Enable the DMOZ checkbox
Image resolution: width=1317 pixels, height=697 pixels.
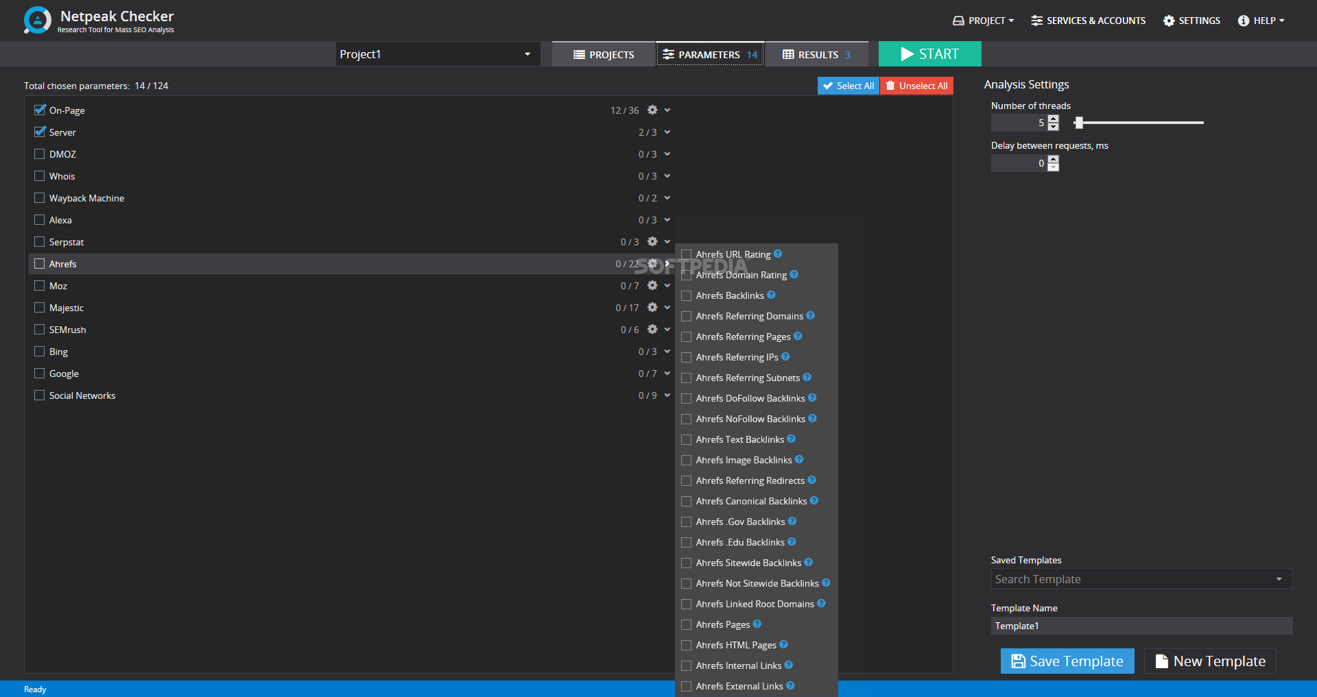click(x=40, y=154)
